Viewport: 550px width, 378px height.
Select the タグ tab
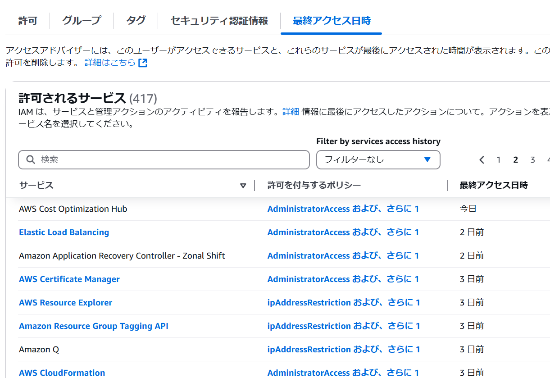tap(136, 21)
